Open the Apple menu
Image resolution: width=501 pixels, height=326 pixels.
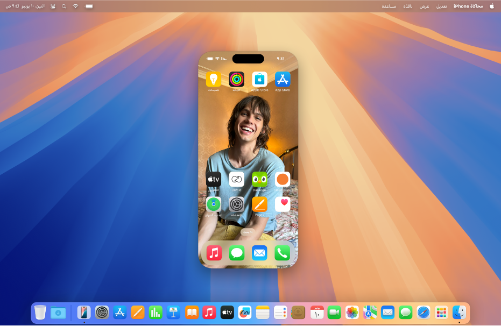coord(491,6)
